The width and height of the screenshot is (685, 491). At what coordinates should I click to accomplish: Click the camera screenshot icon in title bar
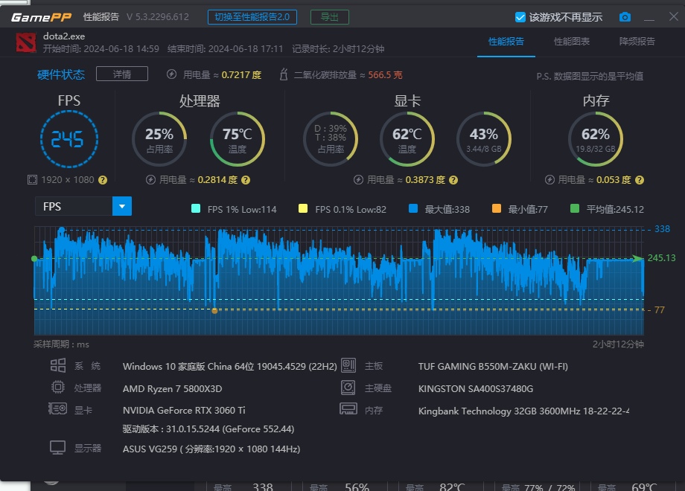(x=624, y=16)
